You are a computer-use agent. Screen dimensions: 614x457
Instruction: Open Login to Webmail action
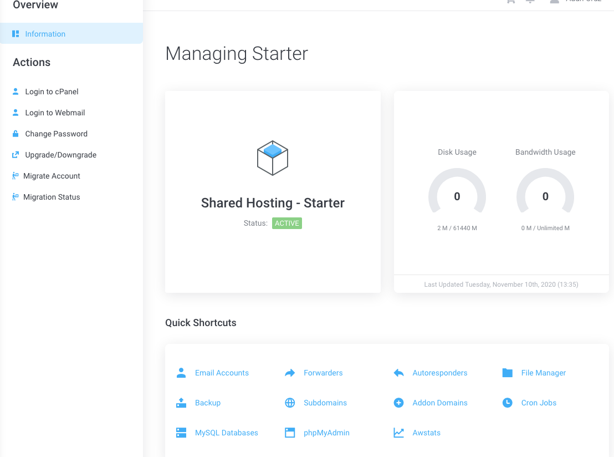pos(55,113)
